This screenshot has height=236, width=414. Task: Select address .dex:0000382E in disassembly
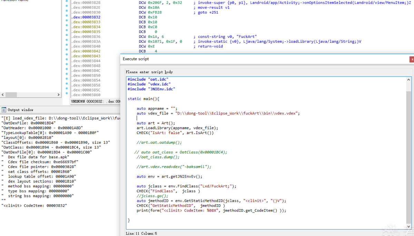[86, 8]
